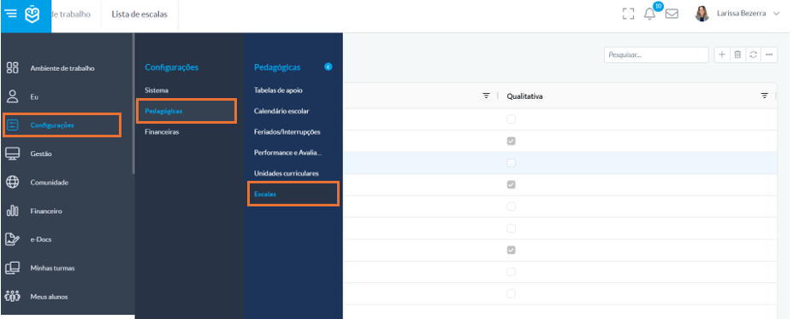
Task: Click the plus add icon
Action: 722,55
